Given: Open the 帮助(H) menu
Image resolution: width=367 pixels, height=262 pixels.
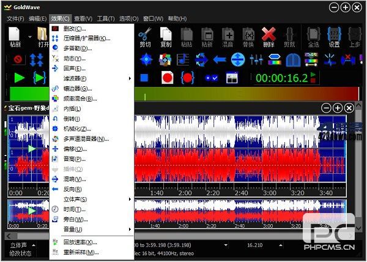Looking at the screenshot, I should pos(177,19).
